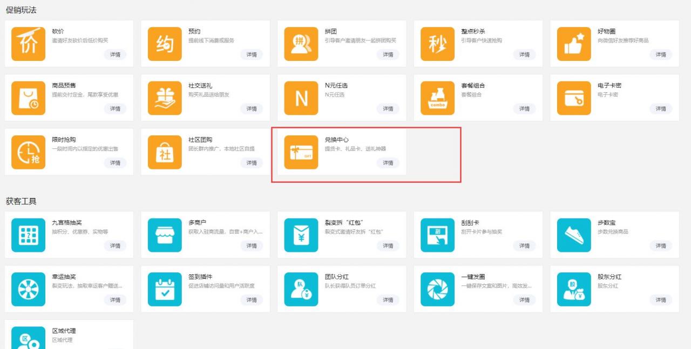
Task: Click 详情 for 社交送礼
Action: click(x=252, y=108)
